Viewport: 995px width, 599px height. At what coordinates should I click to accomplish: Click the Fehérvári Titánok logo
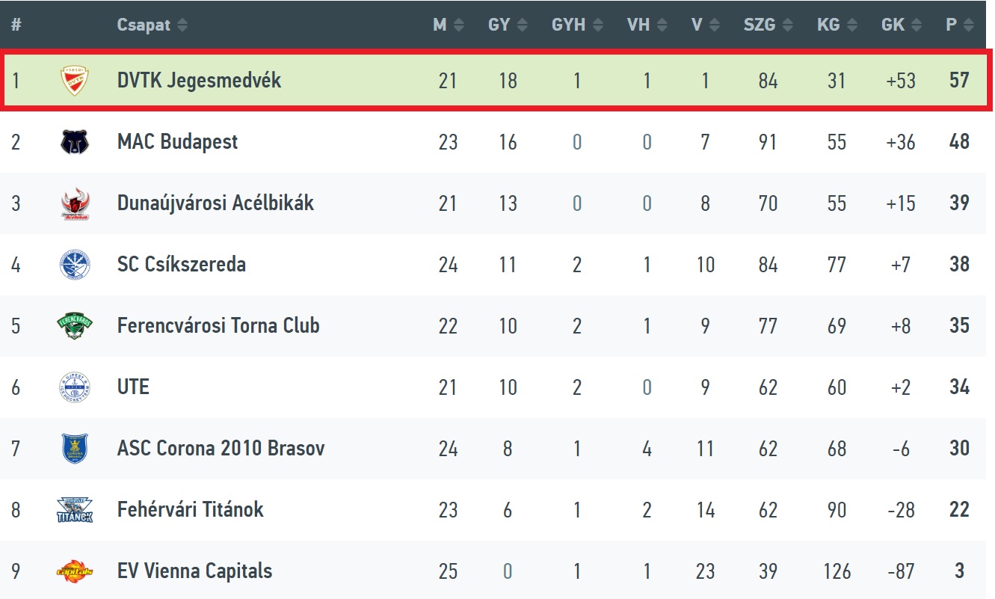click(x=75, y=509)
